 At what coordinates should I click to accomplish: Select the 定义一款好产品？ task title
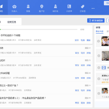pyautogui.click(x=9, y=86)
